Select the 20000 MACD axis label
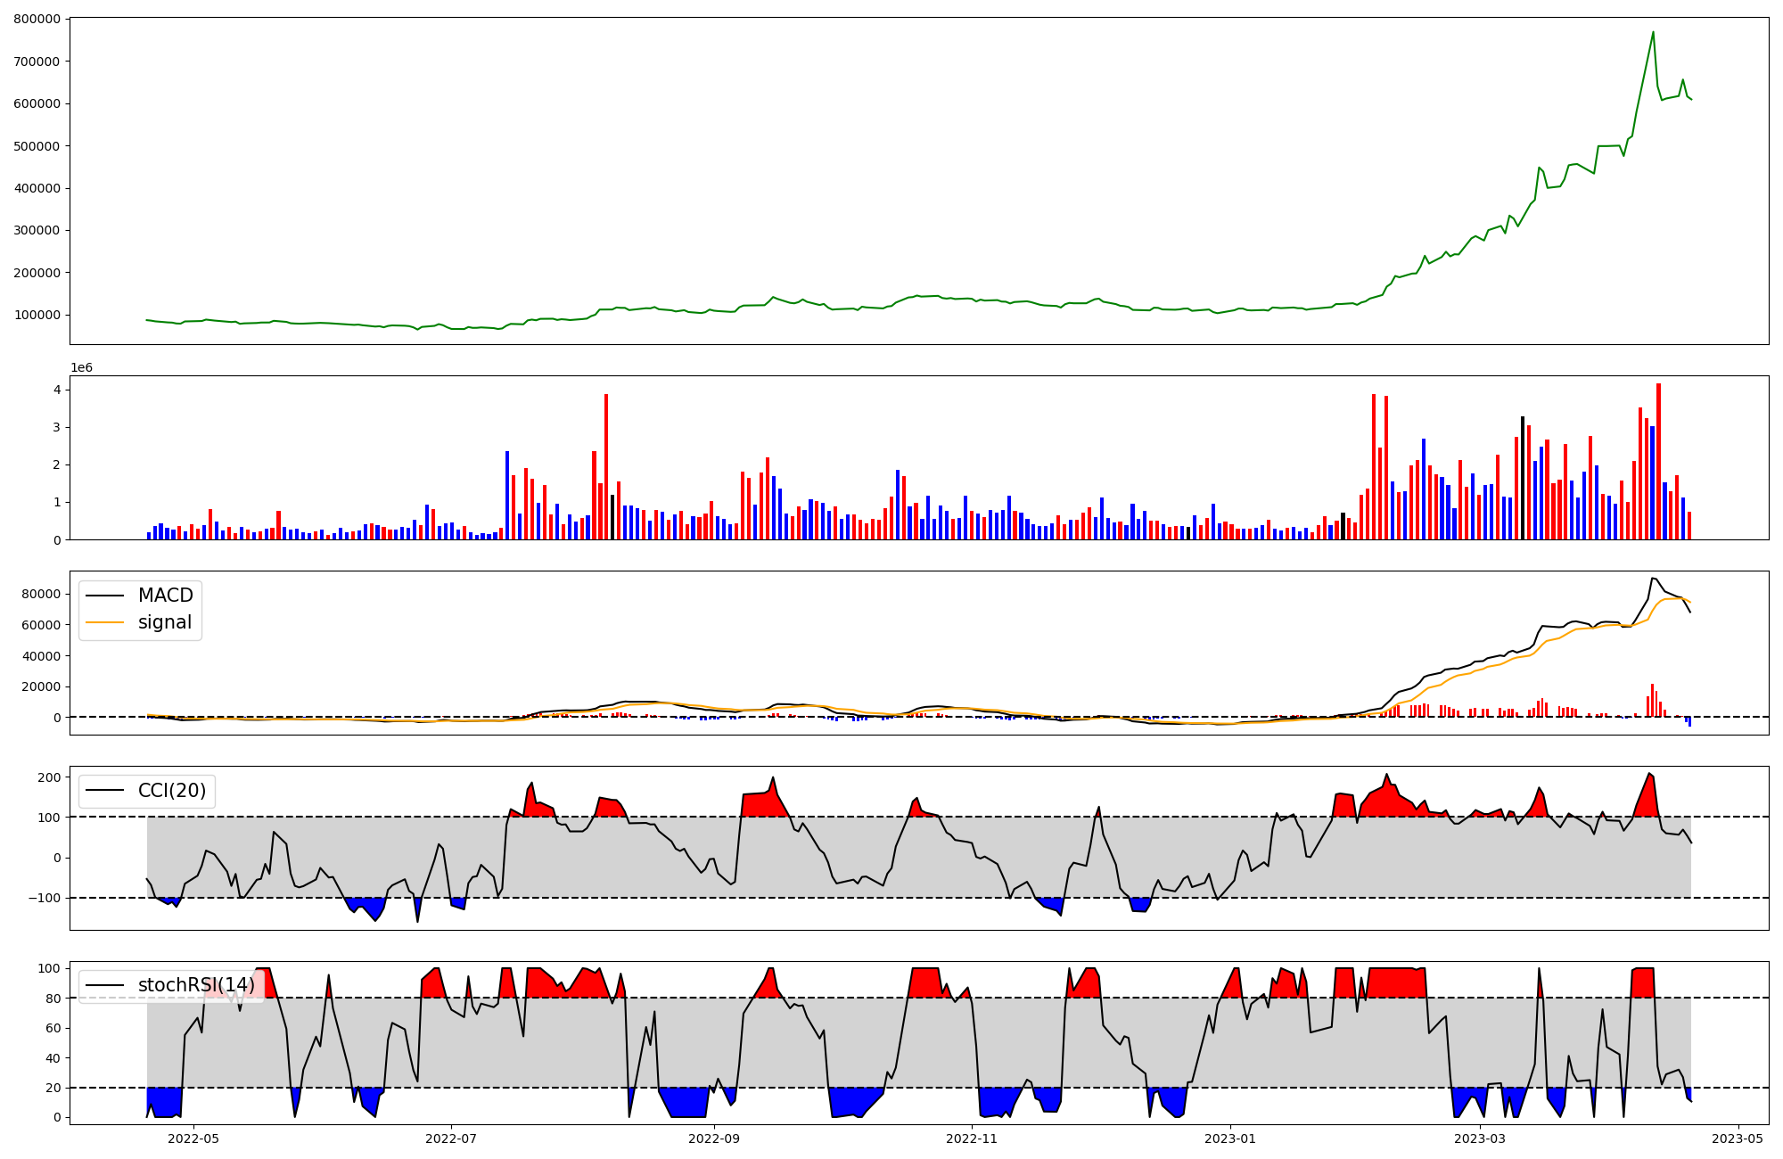The height and width of the screenshot is (1159, 1783). pyautogui.click(x=41, y=686)
